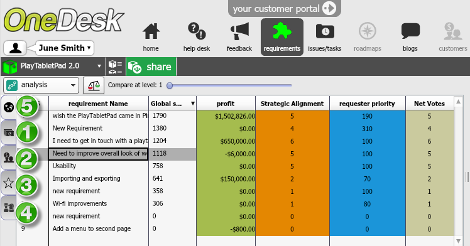
Task: Open the analysis view dropdown
Action: (41, 85)
